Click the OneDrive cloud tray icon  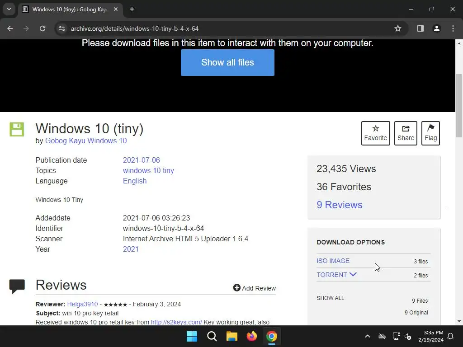(x=382, y=336)
